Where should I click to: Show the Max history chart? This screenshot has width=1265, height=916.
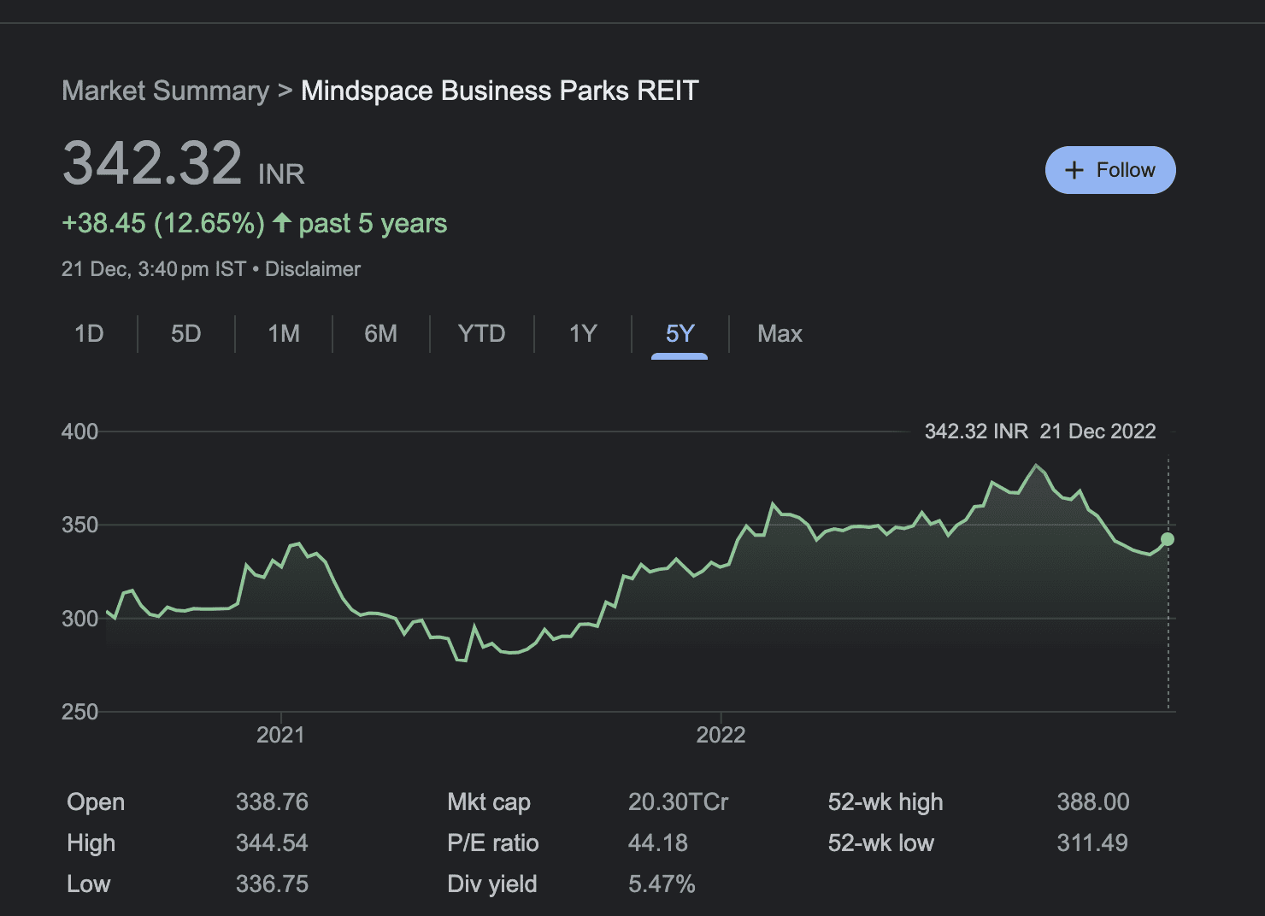click(x=780, y=333)
